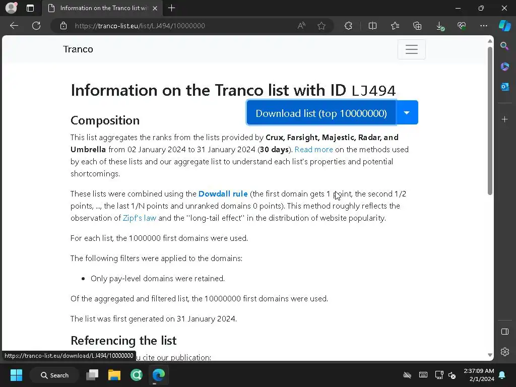Open Microsoft 365 sidebar app
Screen dimensions: 516x387
click(x=504, y=67)
